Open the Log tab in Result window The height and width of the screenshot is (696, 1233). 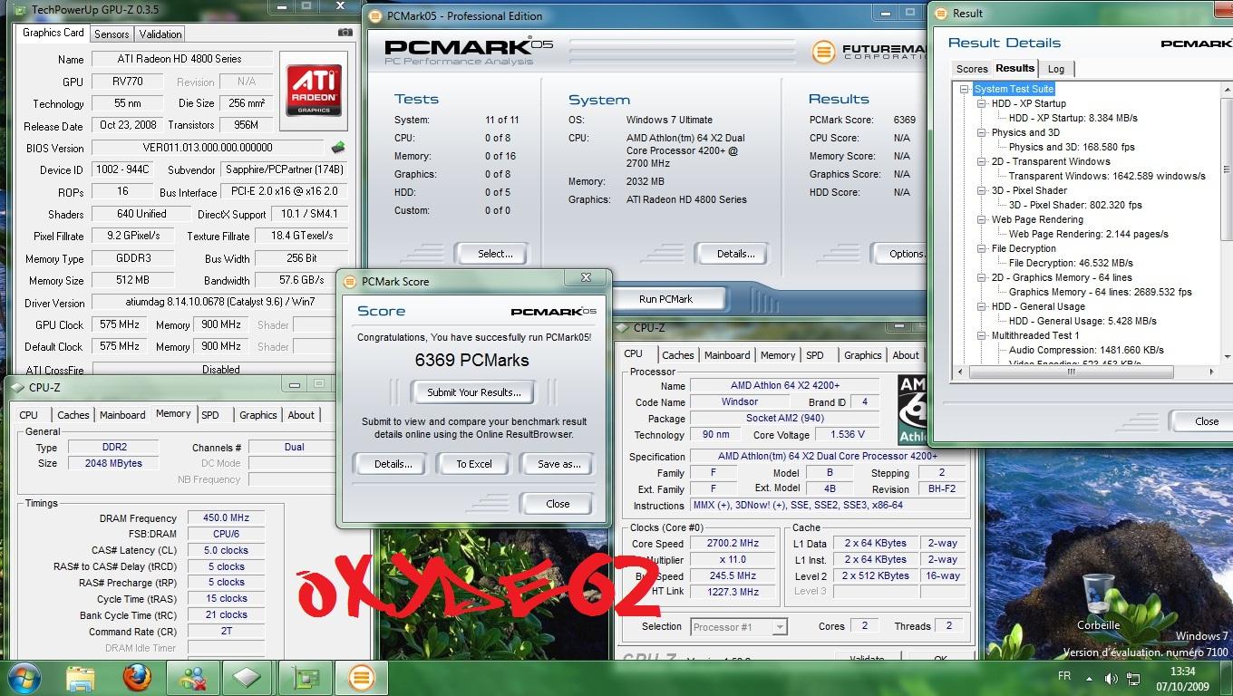(x=1056, y=69)
